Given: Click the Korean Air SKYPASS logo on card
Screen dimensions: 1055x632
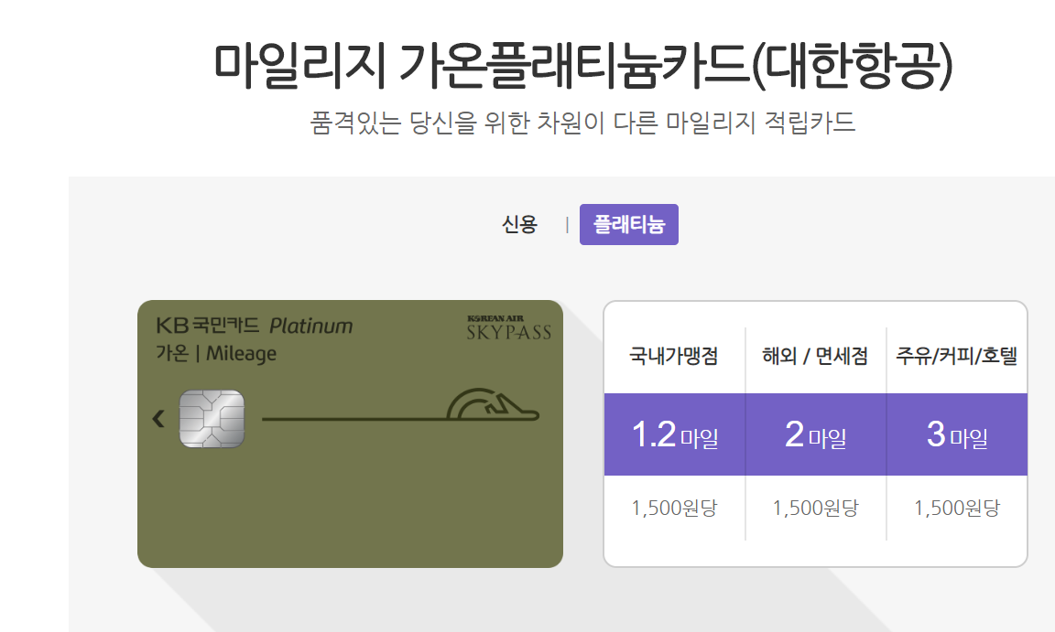Looking at the screenshot, I should 508,327.
